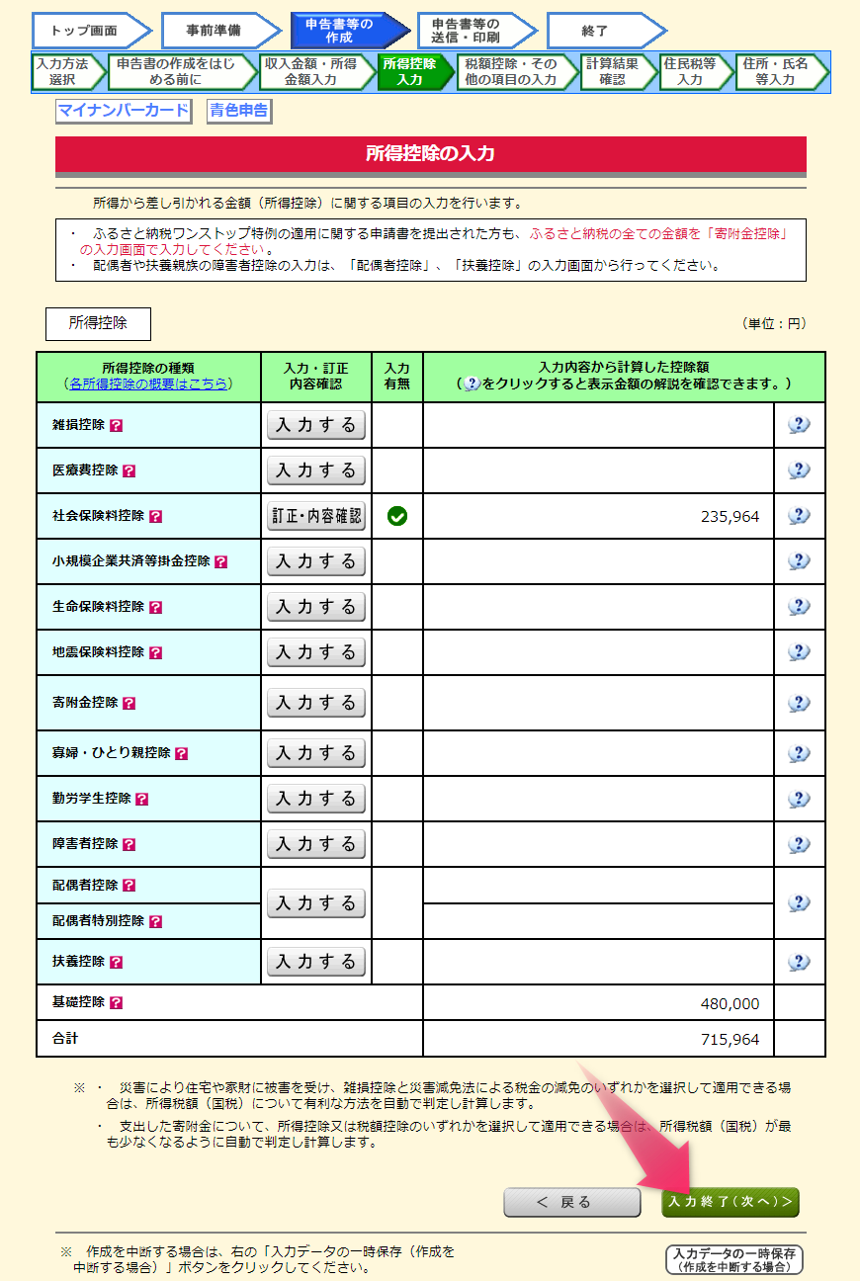Start entering 医療費控除 with 入力する

pyautogui.click(x=316, y=470)
